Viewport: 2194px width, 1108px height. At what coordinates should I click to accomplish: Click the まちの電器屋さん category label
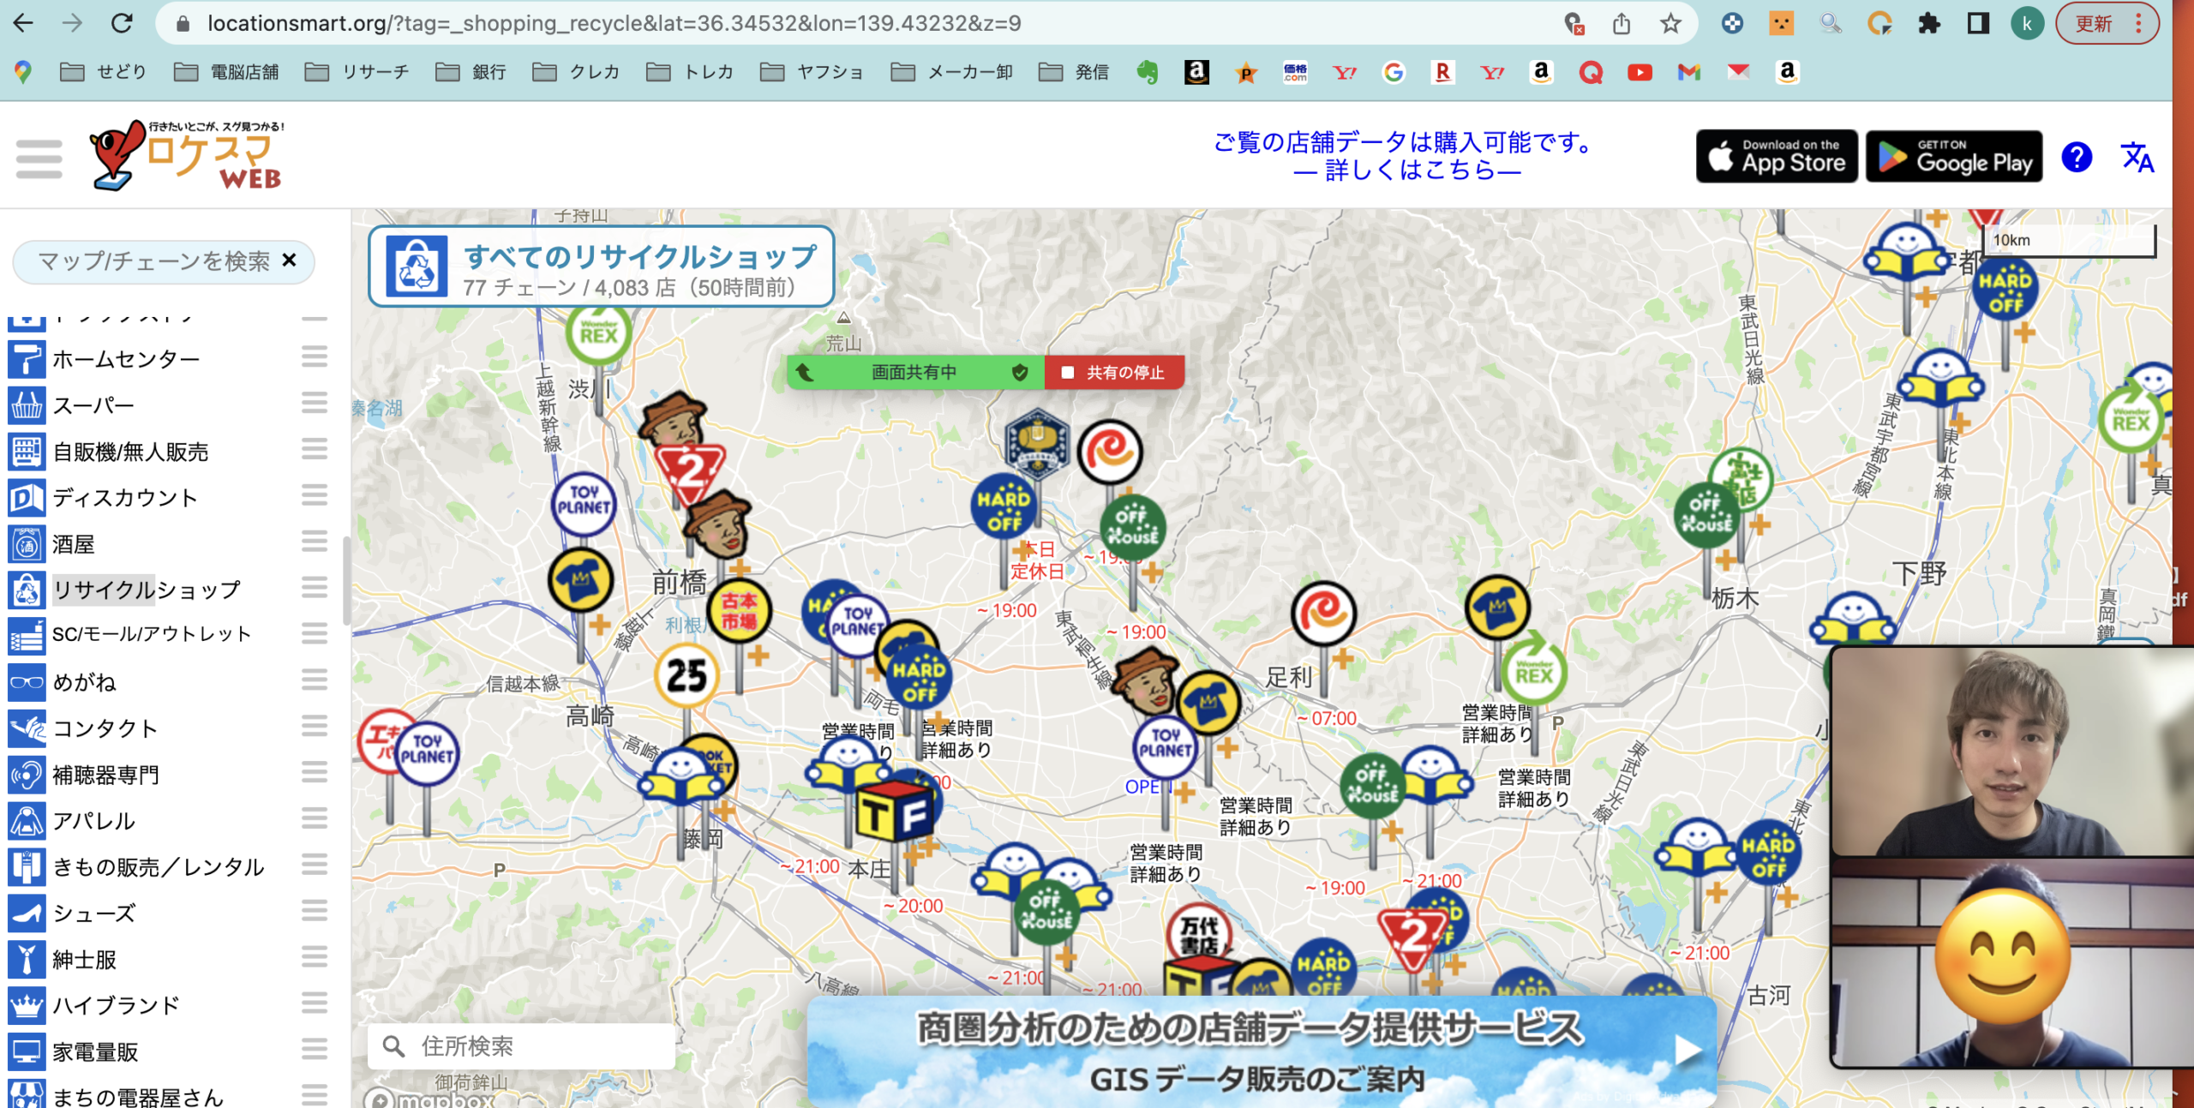[x=138, y=1096]
